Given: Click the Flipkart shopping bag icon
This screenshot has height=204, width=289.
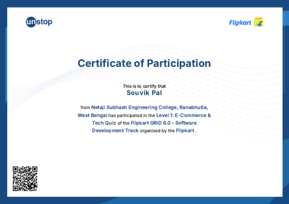Looking at the screenshot, I should tap(259, 22).
